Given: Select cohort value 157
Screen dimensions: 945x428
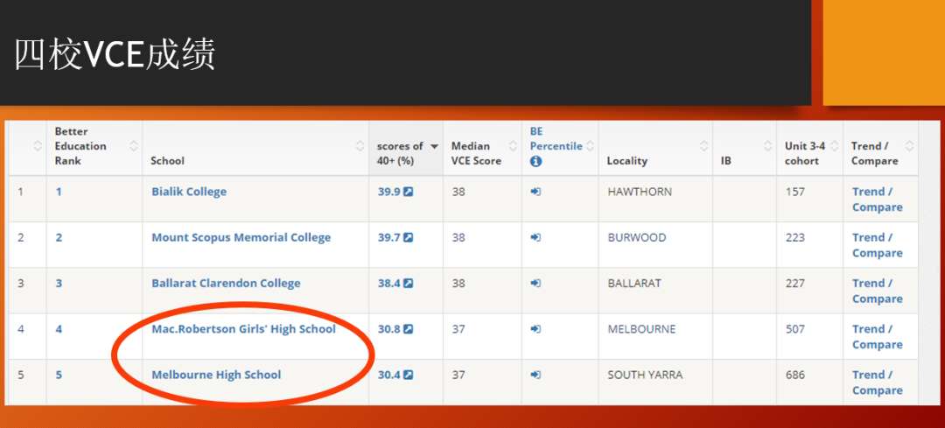Looking at the screenshot, I should 794,192.
